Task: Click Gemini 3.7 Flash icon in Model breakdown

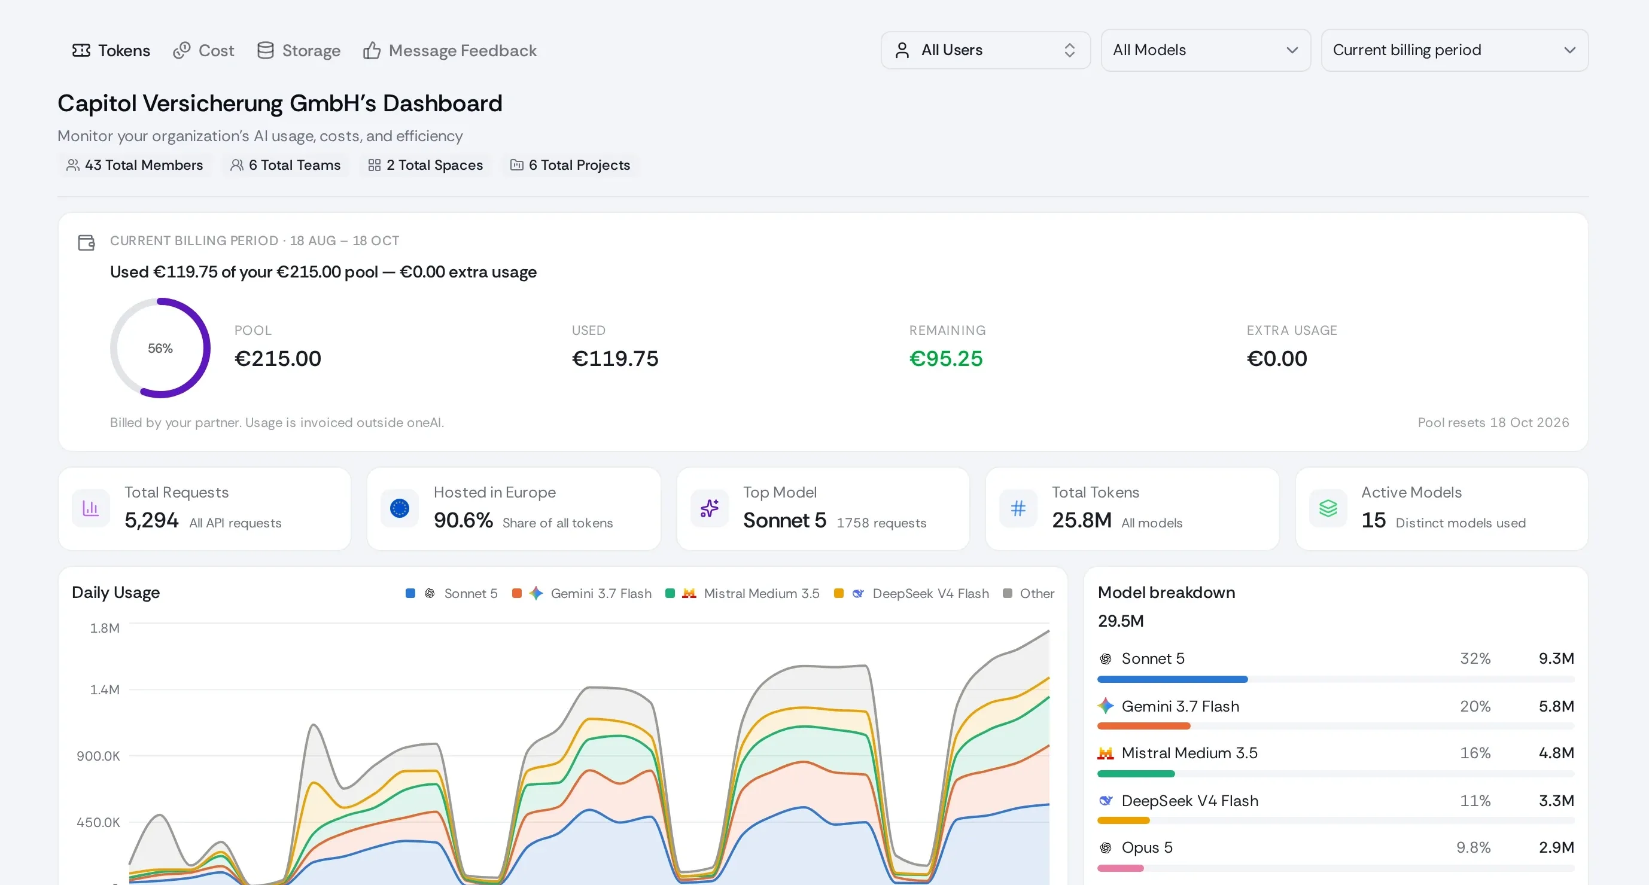Action: click(x=1106, y=706)
